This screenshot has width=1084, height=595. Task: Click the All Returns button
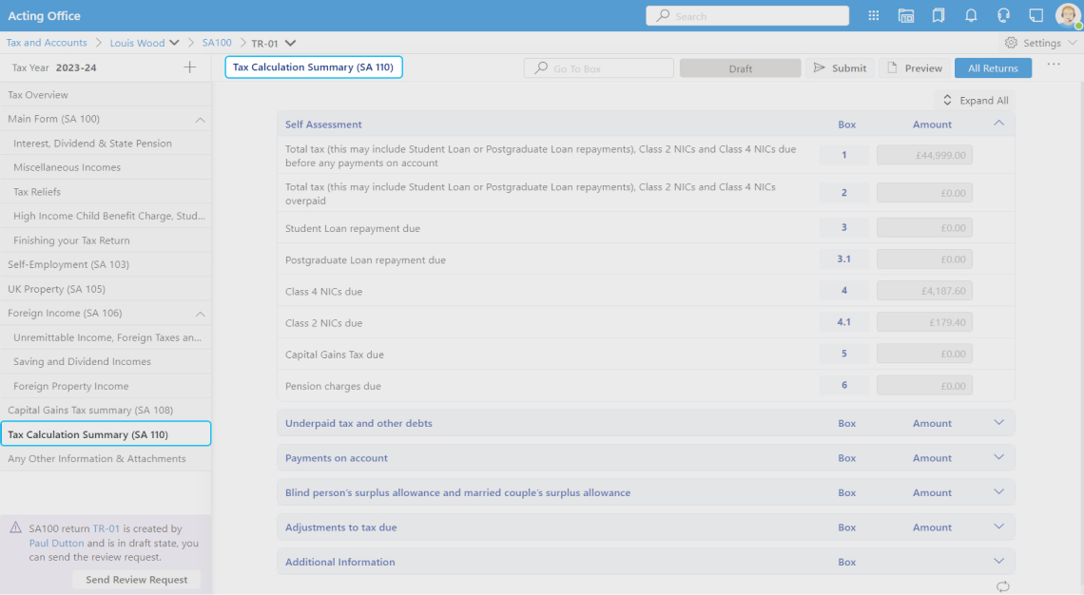pyautogui.click(x=993, y=68)
